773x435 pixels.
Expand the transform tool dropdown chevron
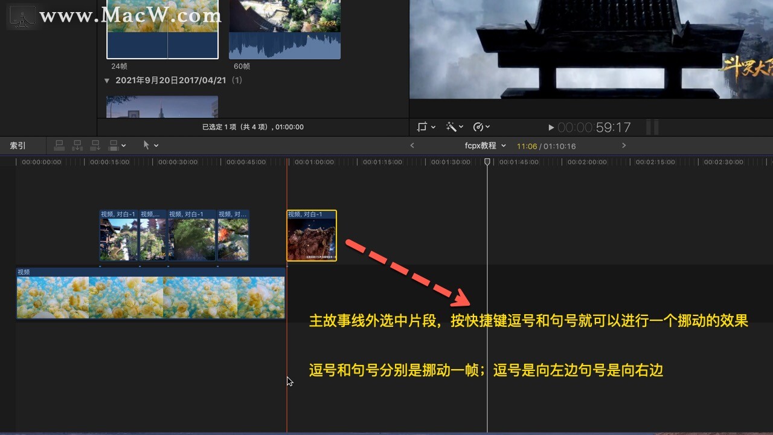433,127
